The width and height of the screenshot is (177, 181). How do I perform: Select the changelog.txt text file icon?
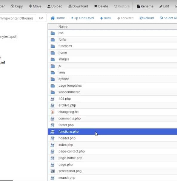(x=53, y=112)
